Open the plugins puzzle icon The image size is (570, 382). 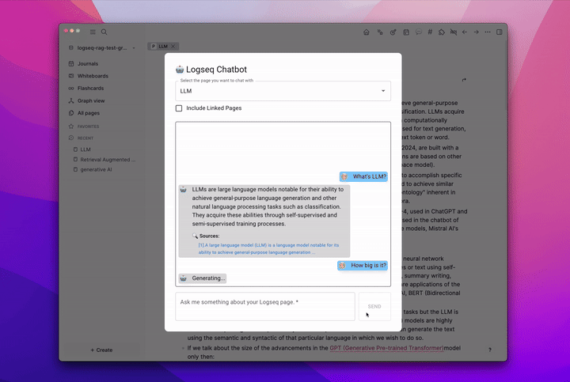point(441,32)
